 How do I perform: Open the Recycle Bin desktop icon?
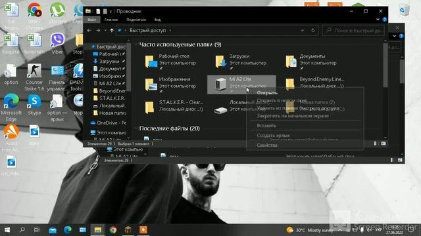[405, 10]
